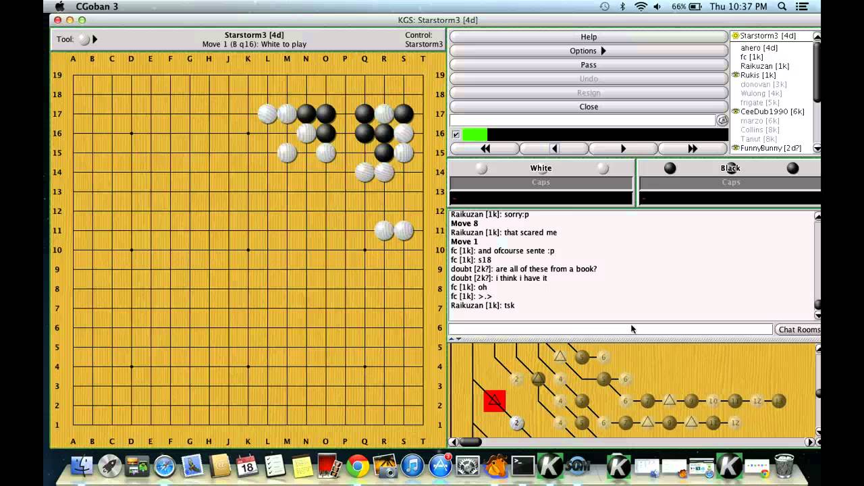Click the Help button
The width and height of the screenshot is (864, 486).
coord(589,36)
